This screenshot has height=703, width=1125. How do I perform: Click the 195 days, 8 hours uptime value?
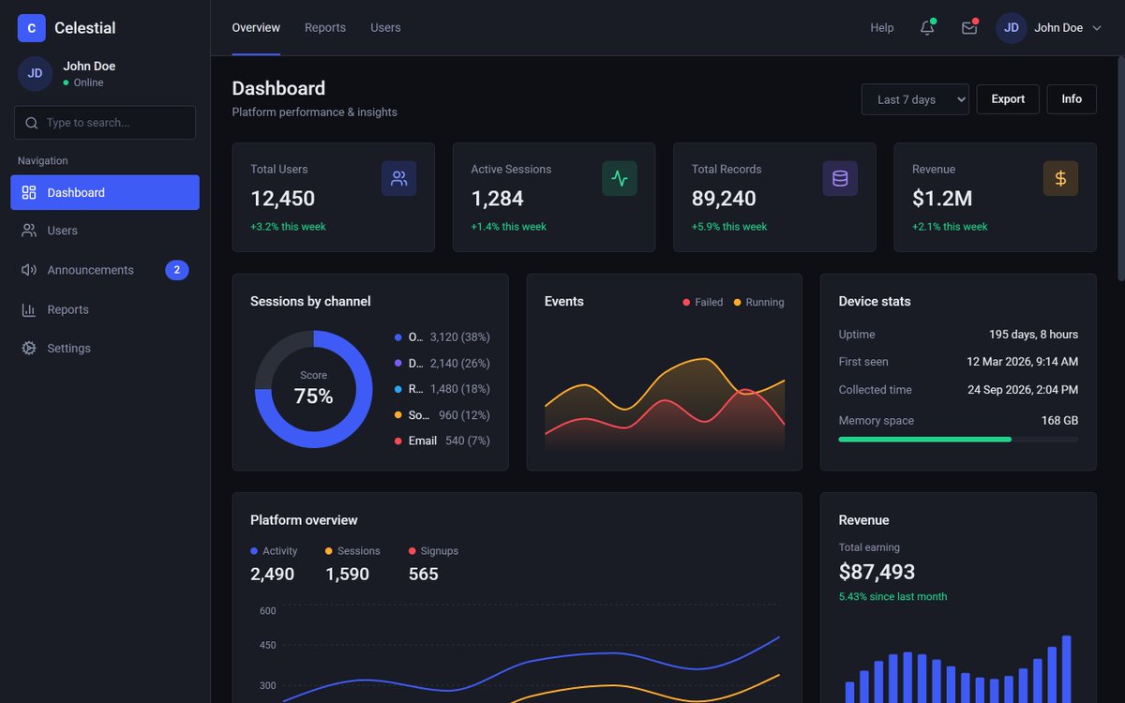coord(1033,335)
